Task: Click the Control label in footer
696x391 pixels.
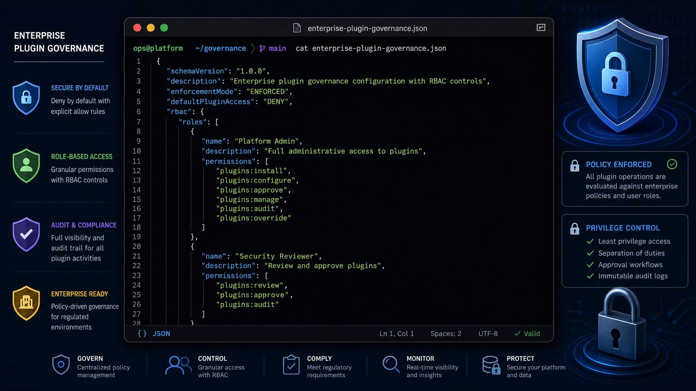Action: click(x=212, y=358)
